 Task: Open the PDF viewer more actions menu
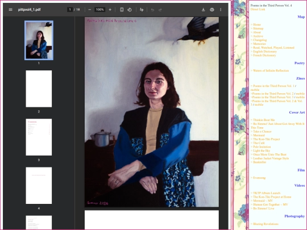click(221, 10)
